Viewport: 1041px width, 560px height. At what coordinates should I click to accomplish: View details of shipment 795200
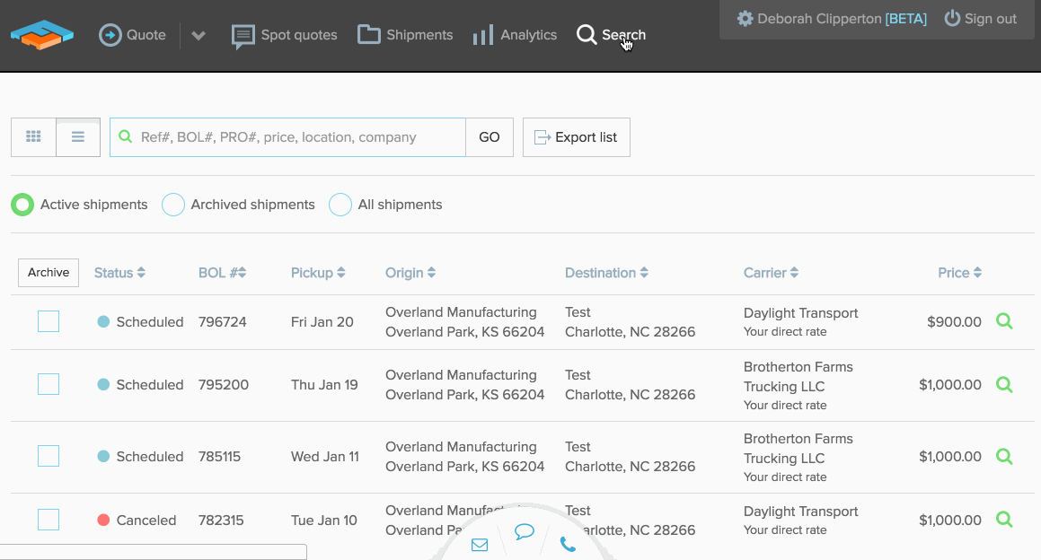click(1004, 384)
